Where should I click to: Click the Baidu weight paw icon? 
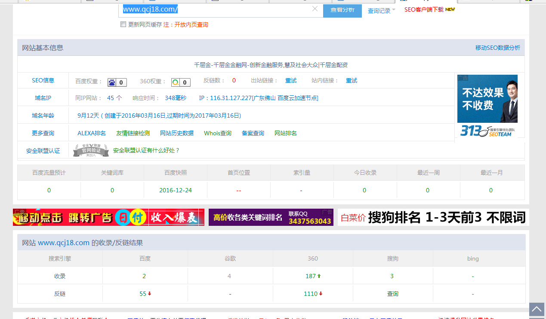tap(112, 82)
